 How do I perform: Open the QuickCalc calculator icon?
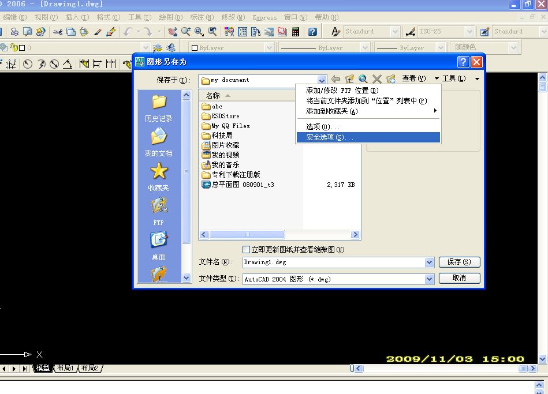click(296, 32)
